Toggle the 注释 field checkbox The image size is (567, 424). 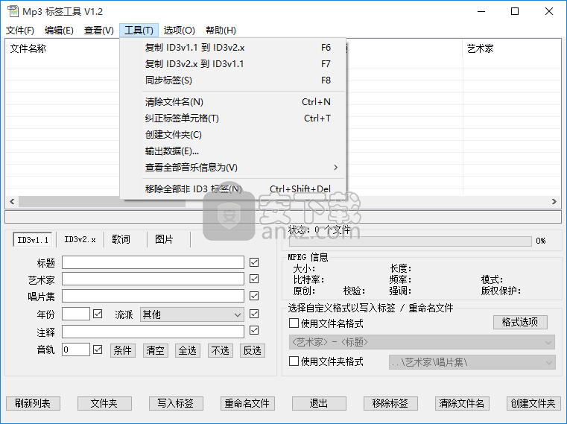(254, 330)
